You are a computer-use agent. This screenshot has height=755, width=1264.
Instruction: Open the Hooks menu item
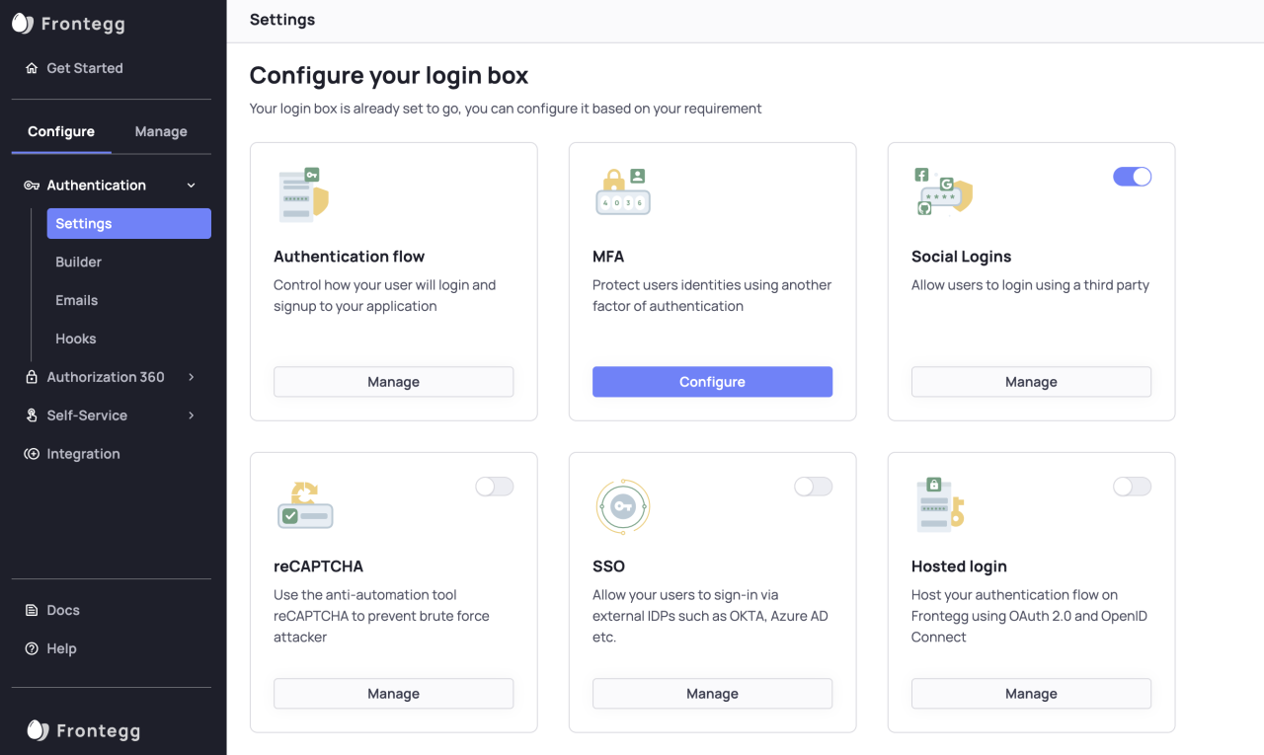point(76,340)
